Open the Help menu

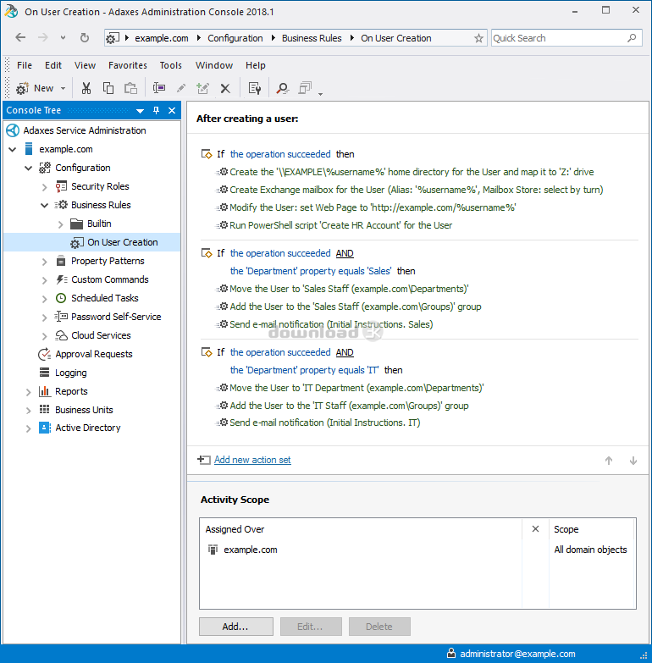(256, 65)
